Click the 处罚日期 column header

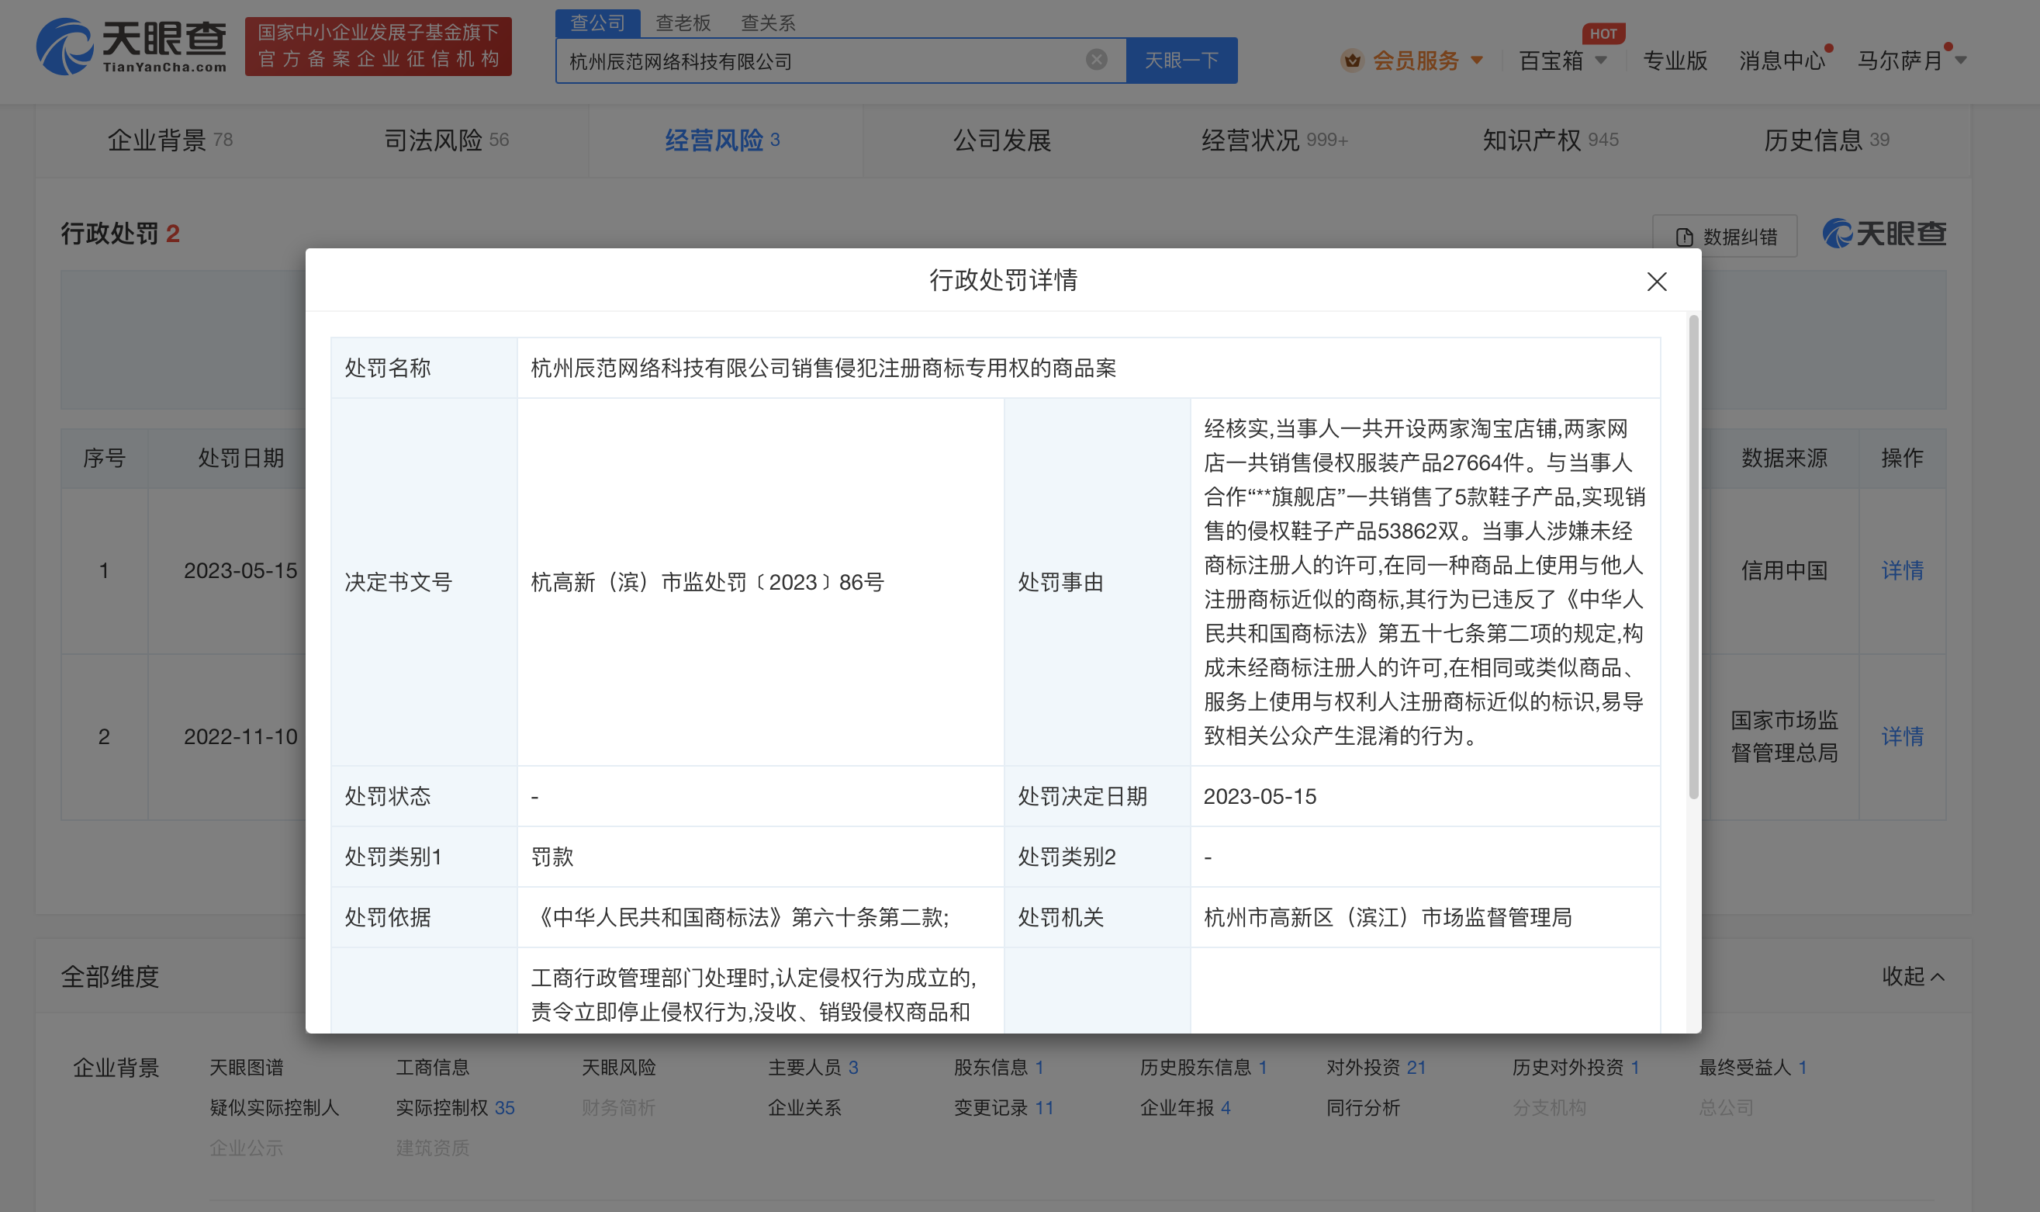[x=240, y=458]
